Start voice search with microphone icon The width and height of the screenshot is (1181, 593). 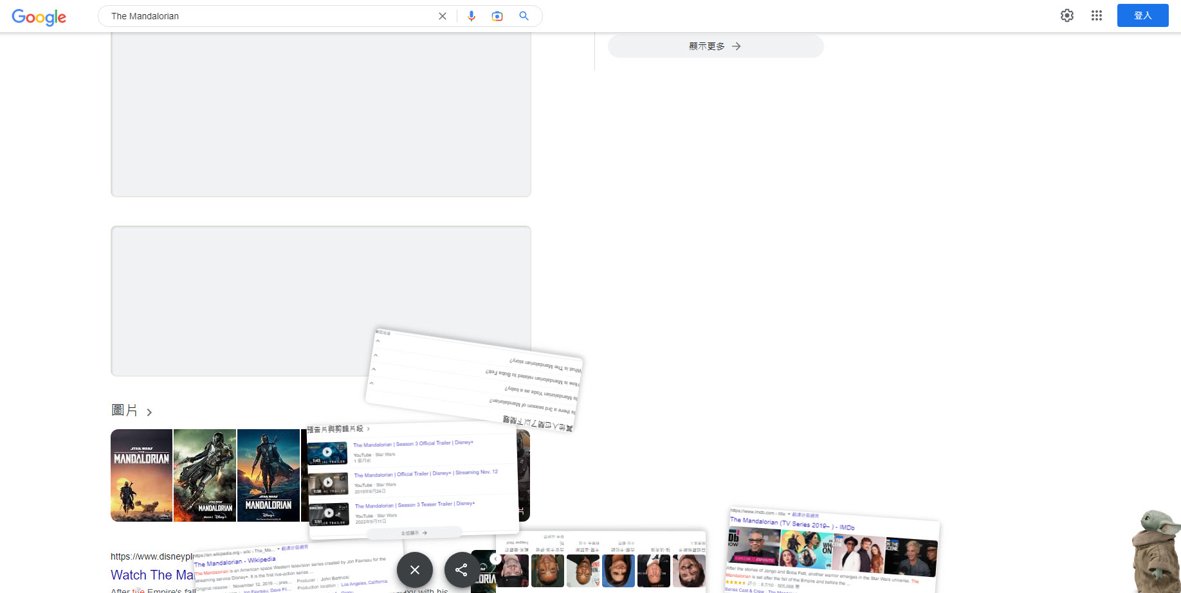point(471,16)
